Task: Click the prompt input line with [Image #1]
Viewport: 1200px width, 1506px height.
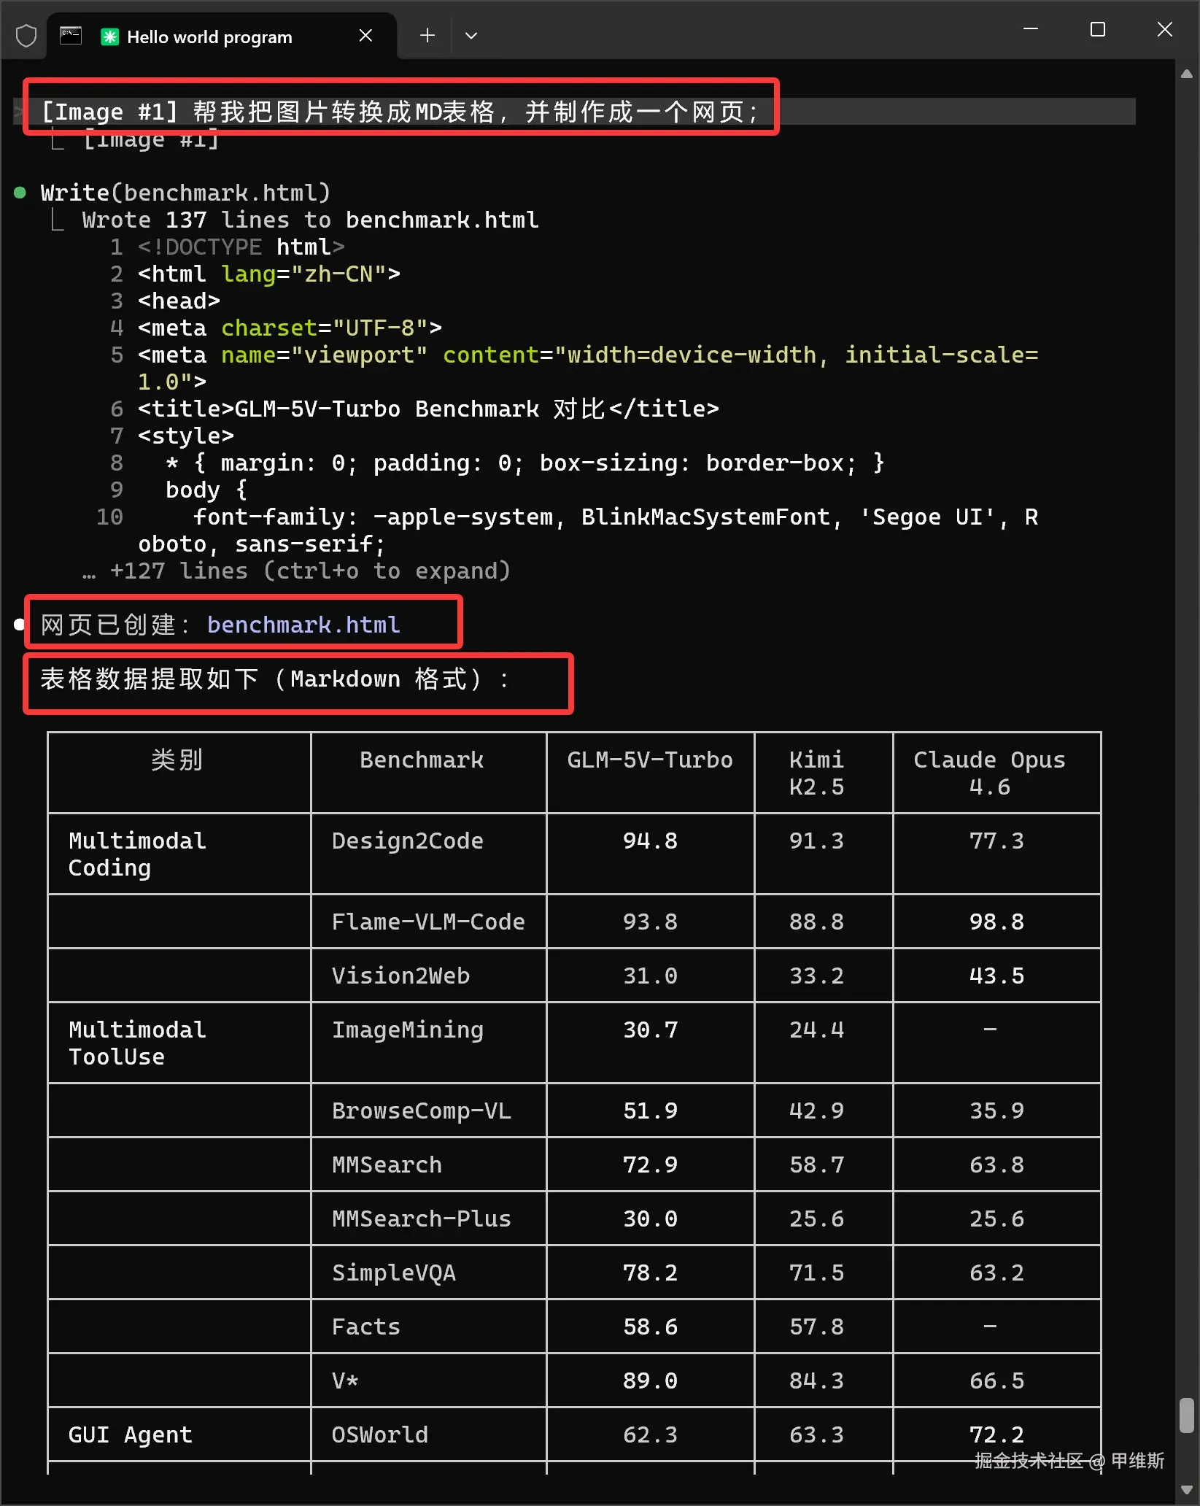Action: pos(574,112)
